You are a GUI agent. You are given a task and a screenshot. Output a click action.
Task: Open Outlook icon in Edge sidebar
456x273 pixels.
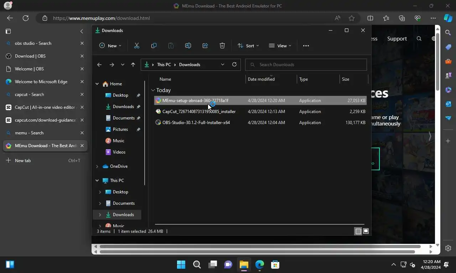click(448, 104)
